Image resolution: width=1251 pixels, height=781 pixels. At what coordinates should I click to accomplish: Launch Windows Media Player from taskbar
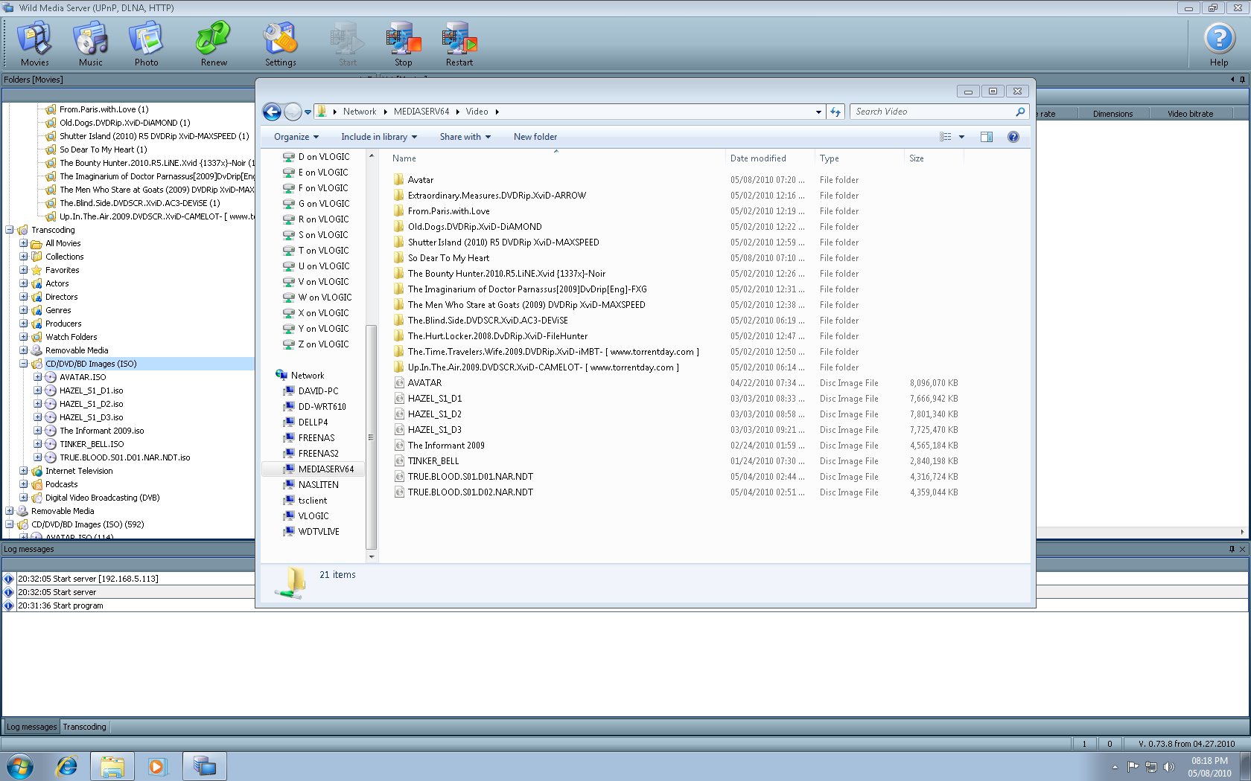point(158,765)
